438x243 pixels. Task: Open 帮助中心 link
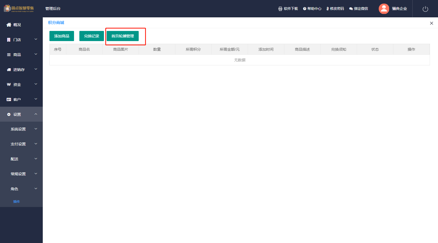point(314,9)
